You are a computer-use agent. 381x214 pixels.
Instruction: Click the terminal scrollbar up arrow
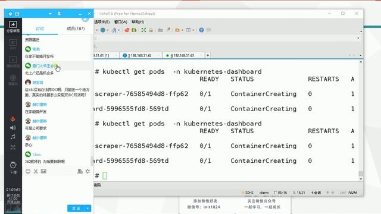pyautogui.click(x=361, y=62)
